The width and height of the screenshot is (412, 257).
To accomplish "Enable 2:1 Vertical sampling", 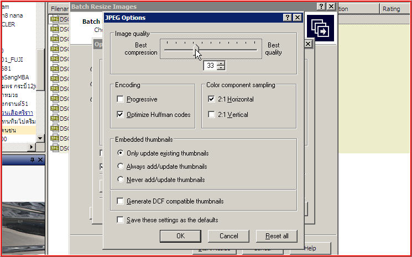I will [211, 115].
